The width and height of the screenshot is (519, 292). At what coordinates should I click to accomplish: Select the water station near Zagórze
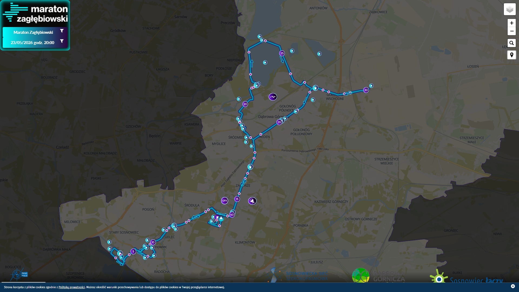click(x=250, y=167)
